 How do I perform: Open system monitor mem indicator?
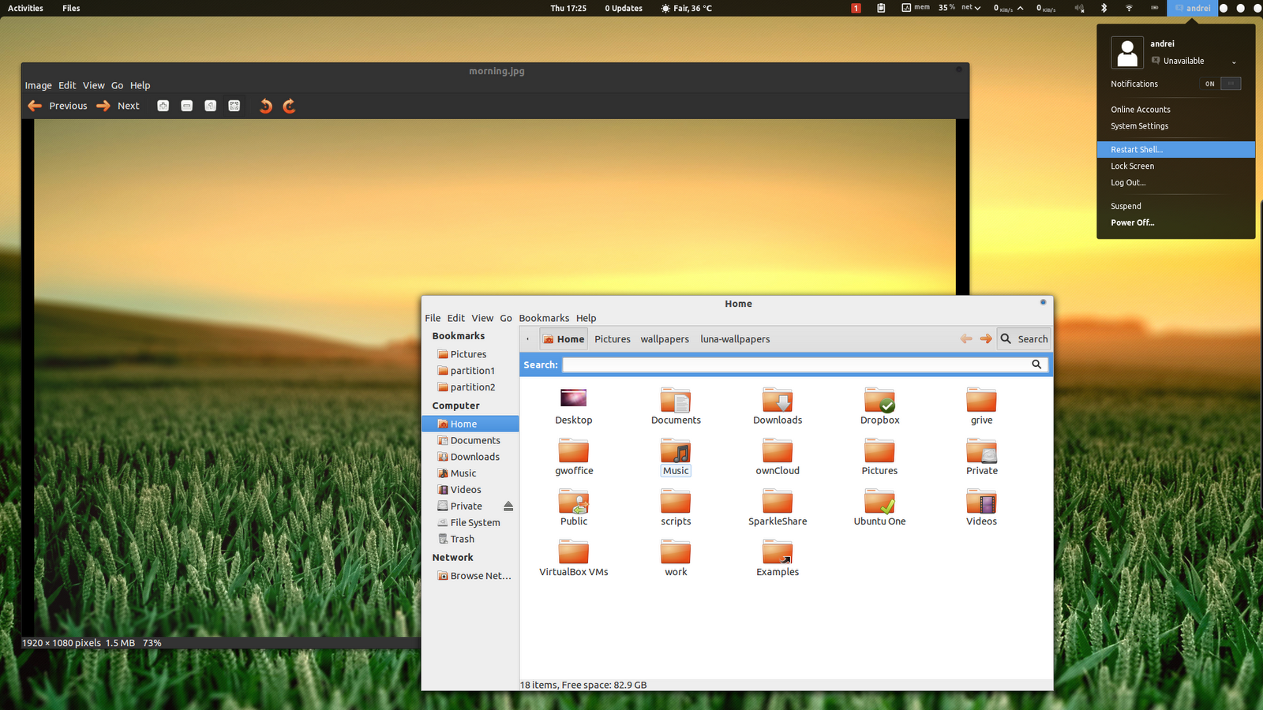pyautogui.click(x=916, y=8)
